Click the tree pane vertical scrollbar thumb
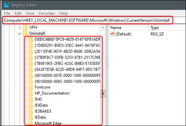Viewport: 186px width, 126px height. (x=103, y=94)
